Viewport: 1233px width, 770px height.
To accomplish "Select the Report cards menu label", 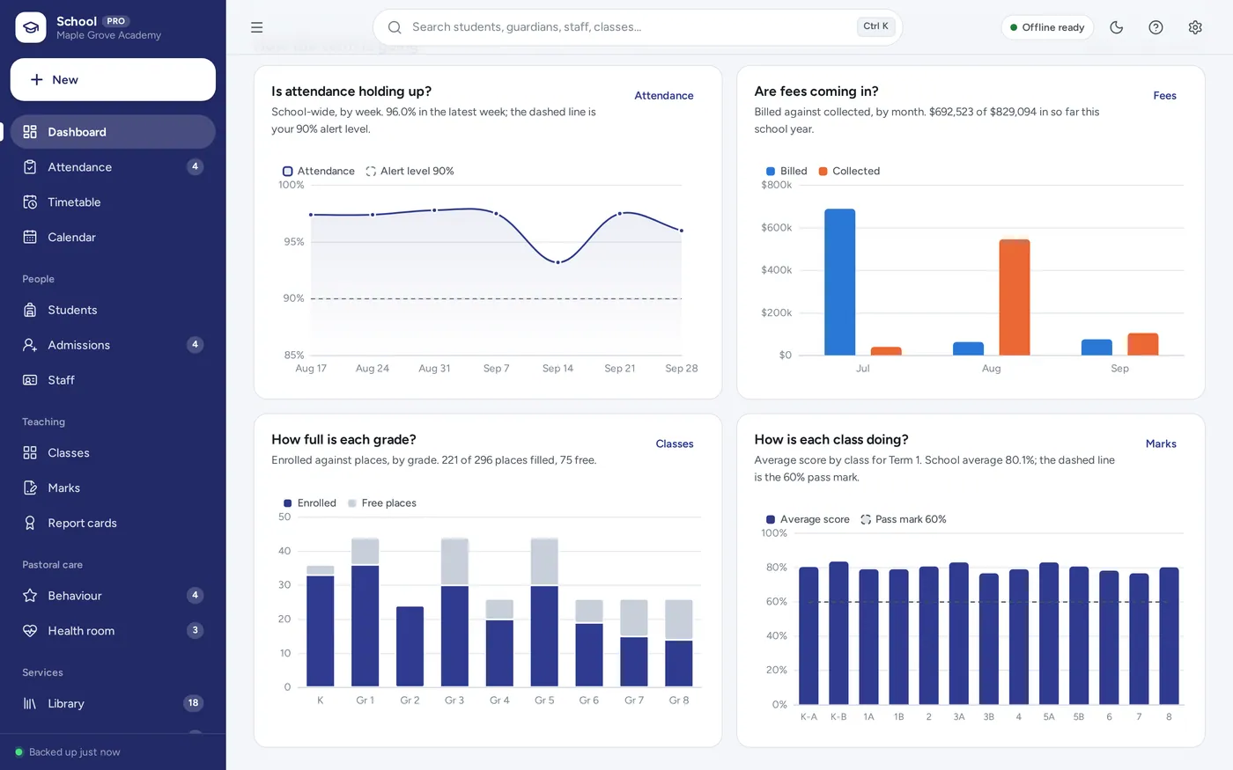I will [82, 523].
